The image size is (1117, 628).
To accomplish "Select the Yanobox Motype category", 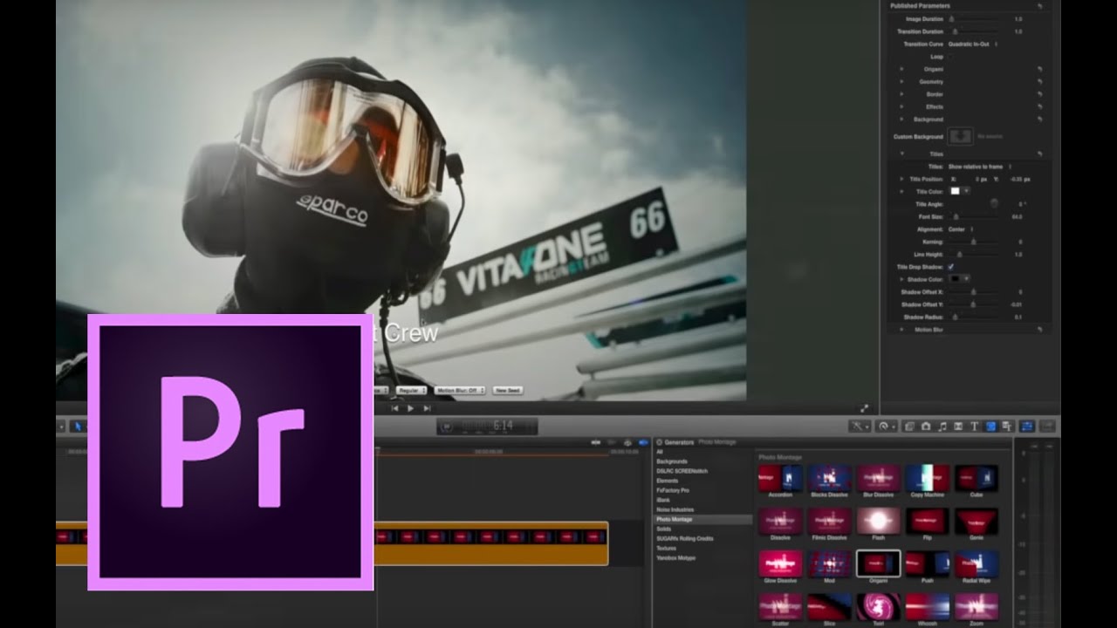I will (x=676, y=557).
